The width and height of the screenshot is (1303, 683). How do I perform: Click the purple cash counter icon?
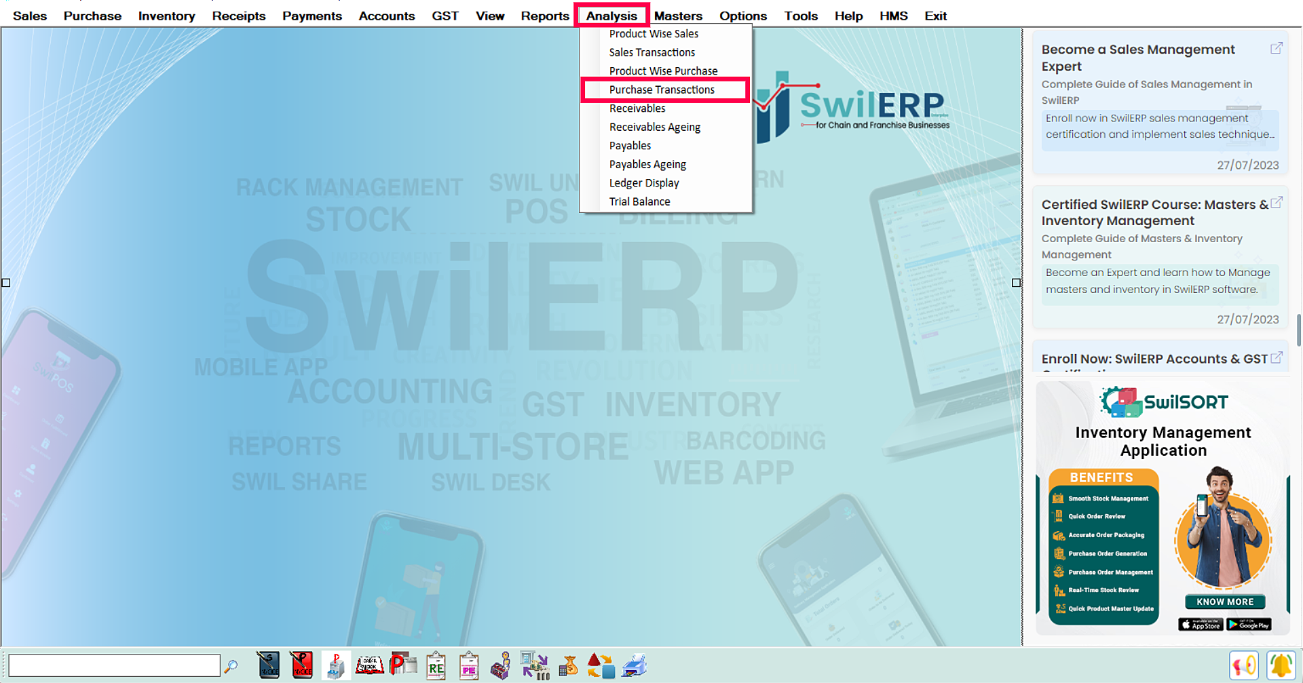(501, 665)
